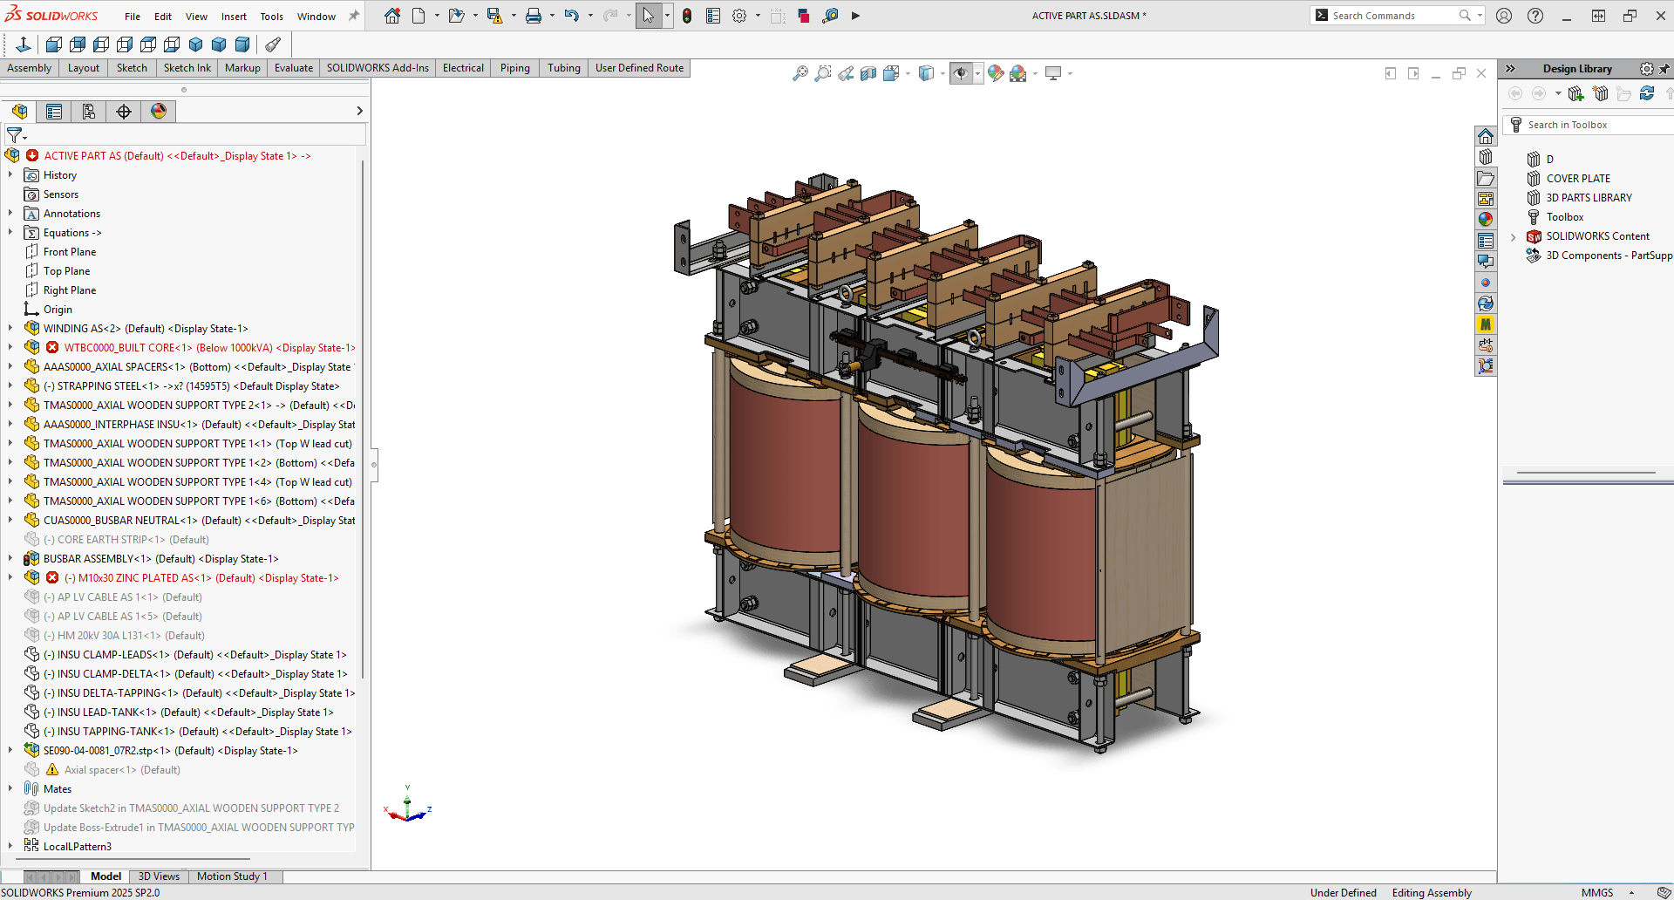Click the Appearances task pane icon

[1486, 219]
